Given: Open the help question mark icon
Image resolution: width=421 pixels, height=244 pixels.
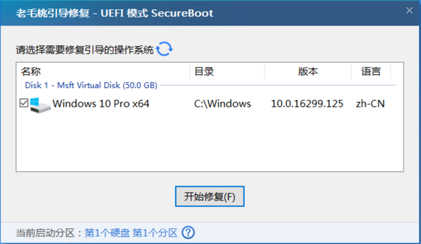Looking at the screenshot, I should (x=188, y=232).
